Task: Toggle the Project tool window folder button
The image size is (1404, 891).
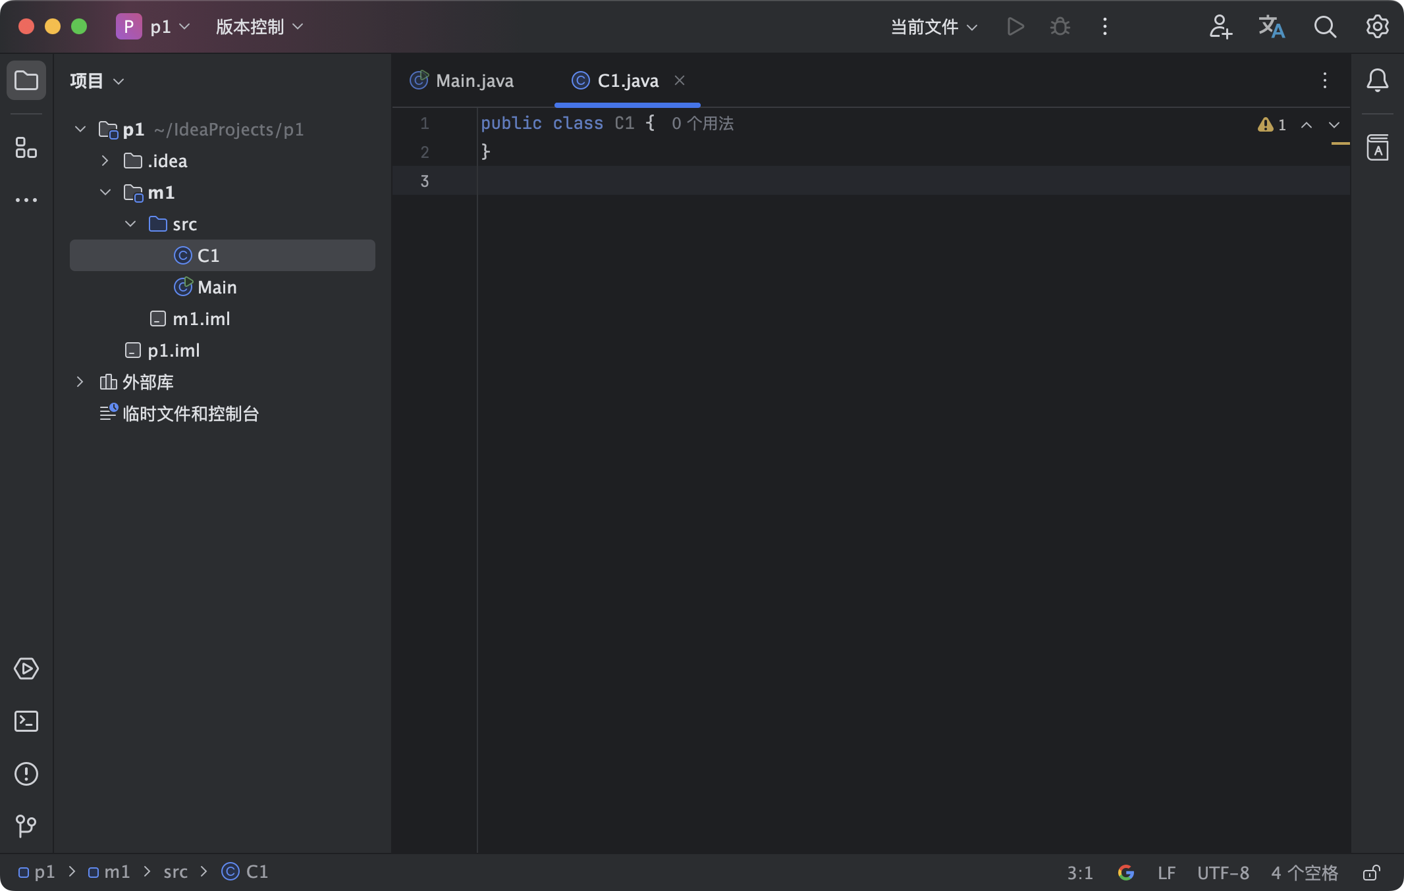Action: [26, 80]
